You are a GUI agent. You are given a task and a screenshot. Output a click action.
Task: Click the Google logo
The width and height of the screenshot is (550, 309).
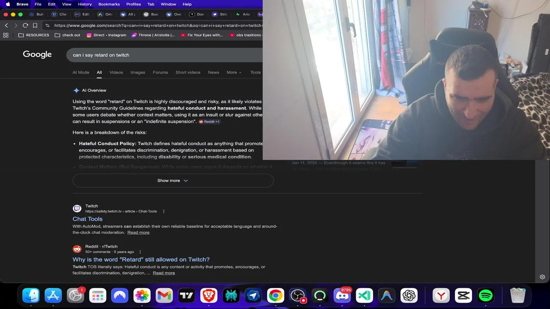pos(37,55)
